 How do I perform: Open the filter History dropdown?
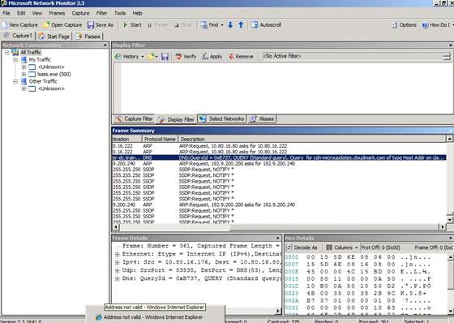click(129, 57)
